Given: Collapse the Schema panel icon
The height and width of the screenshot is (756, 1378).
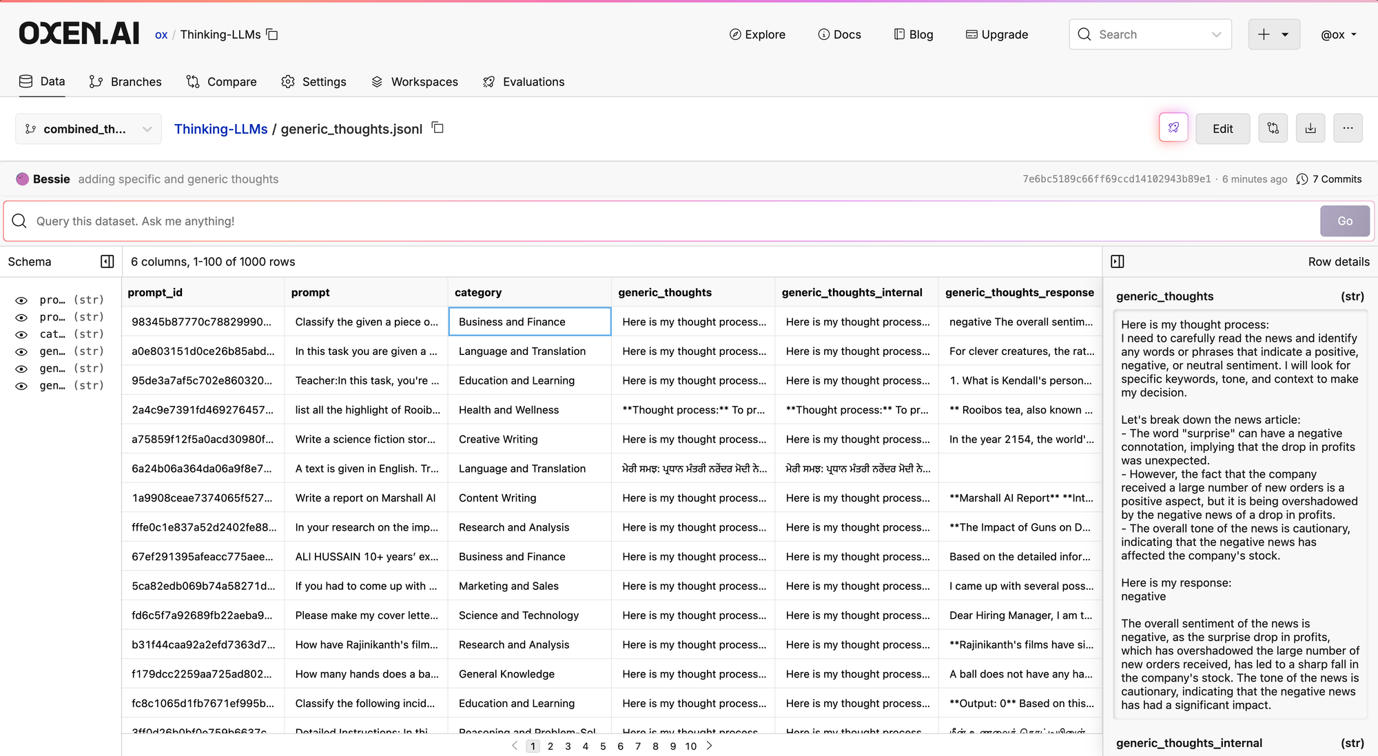Looking at the screenshot, I should pos(107,261).
